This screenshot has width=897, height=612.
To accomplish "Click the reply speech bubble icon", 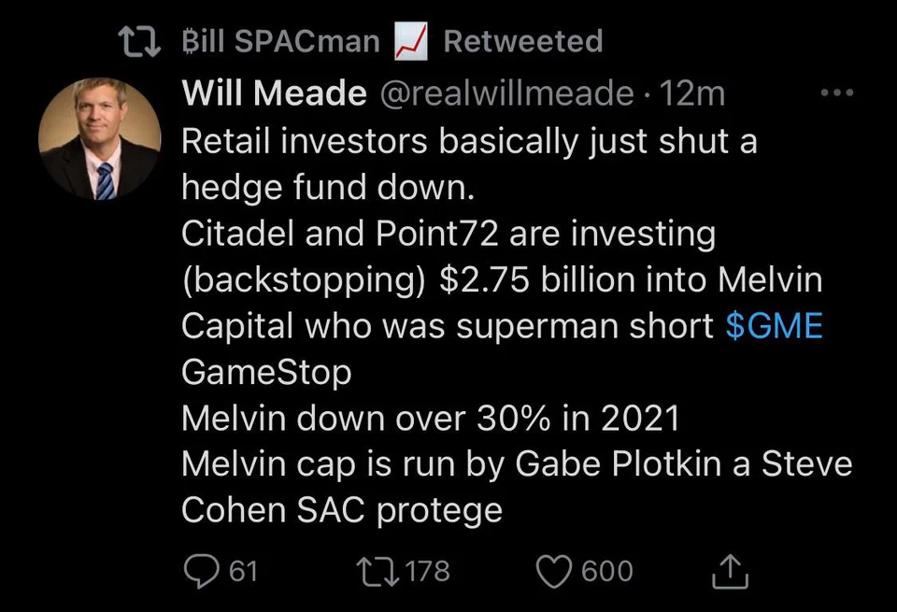I will (200, 571).
